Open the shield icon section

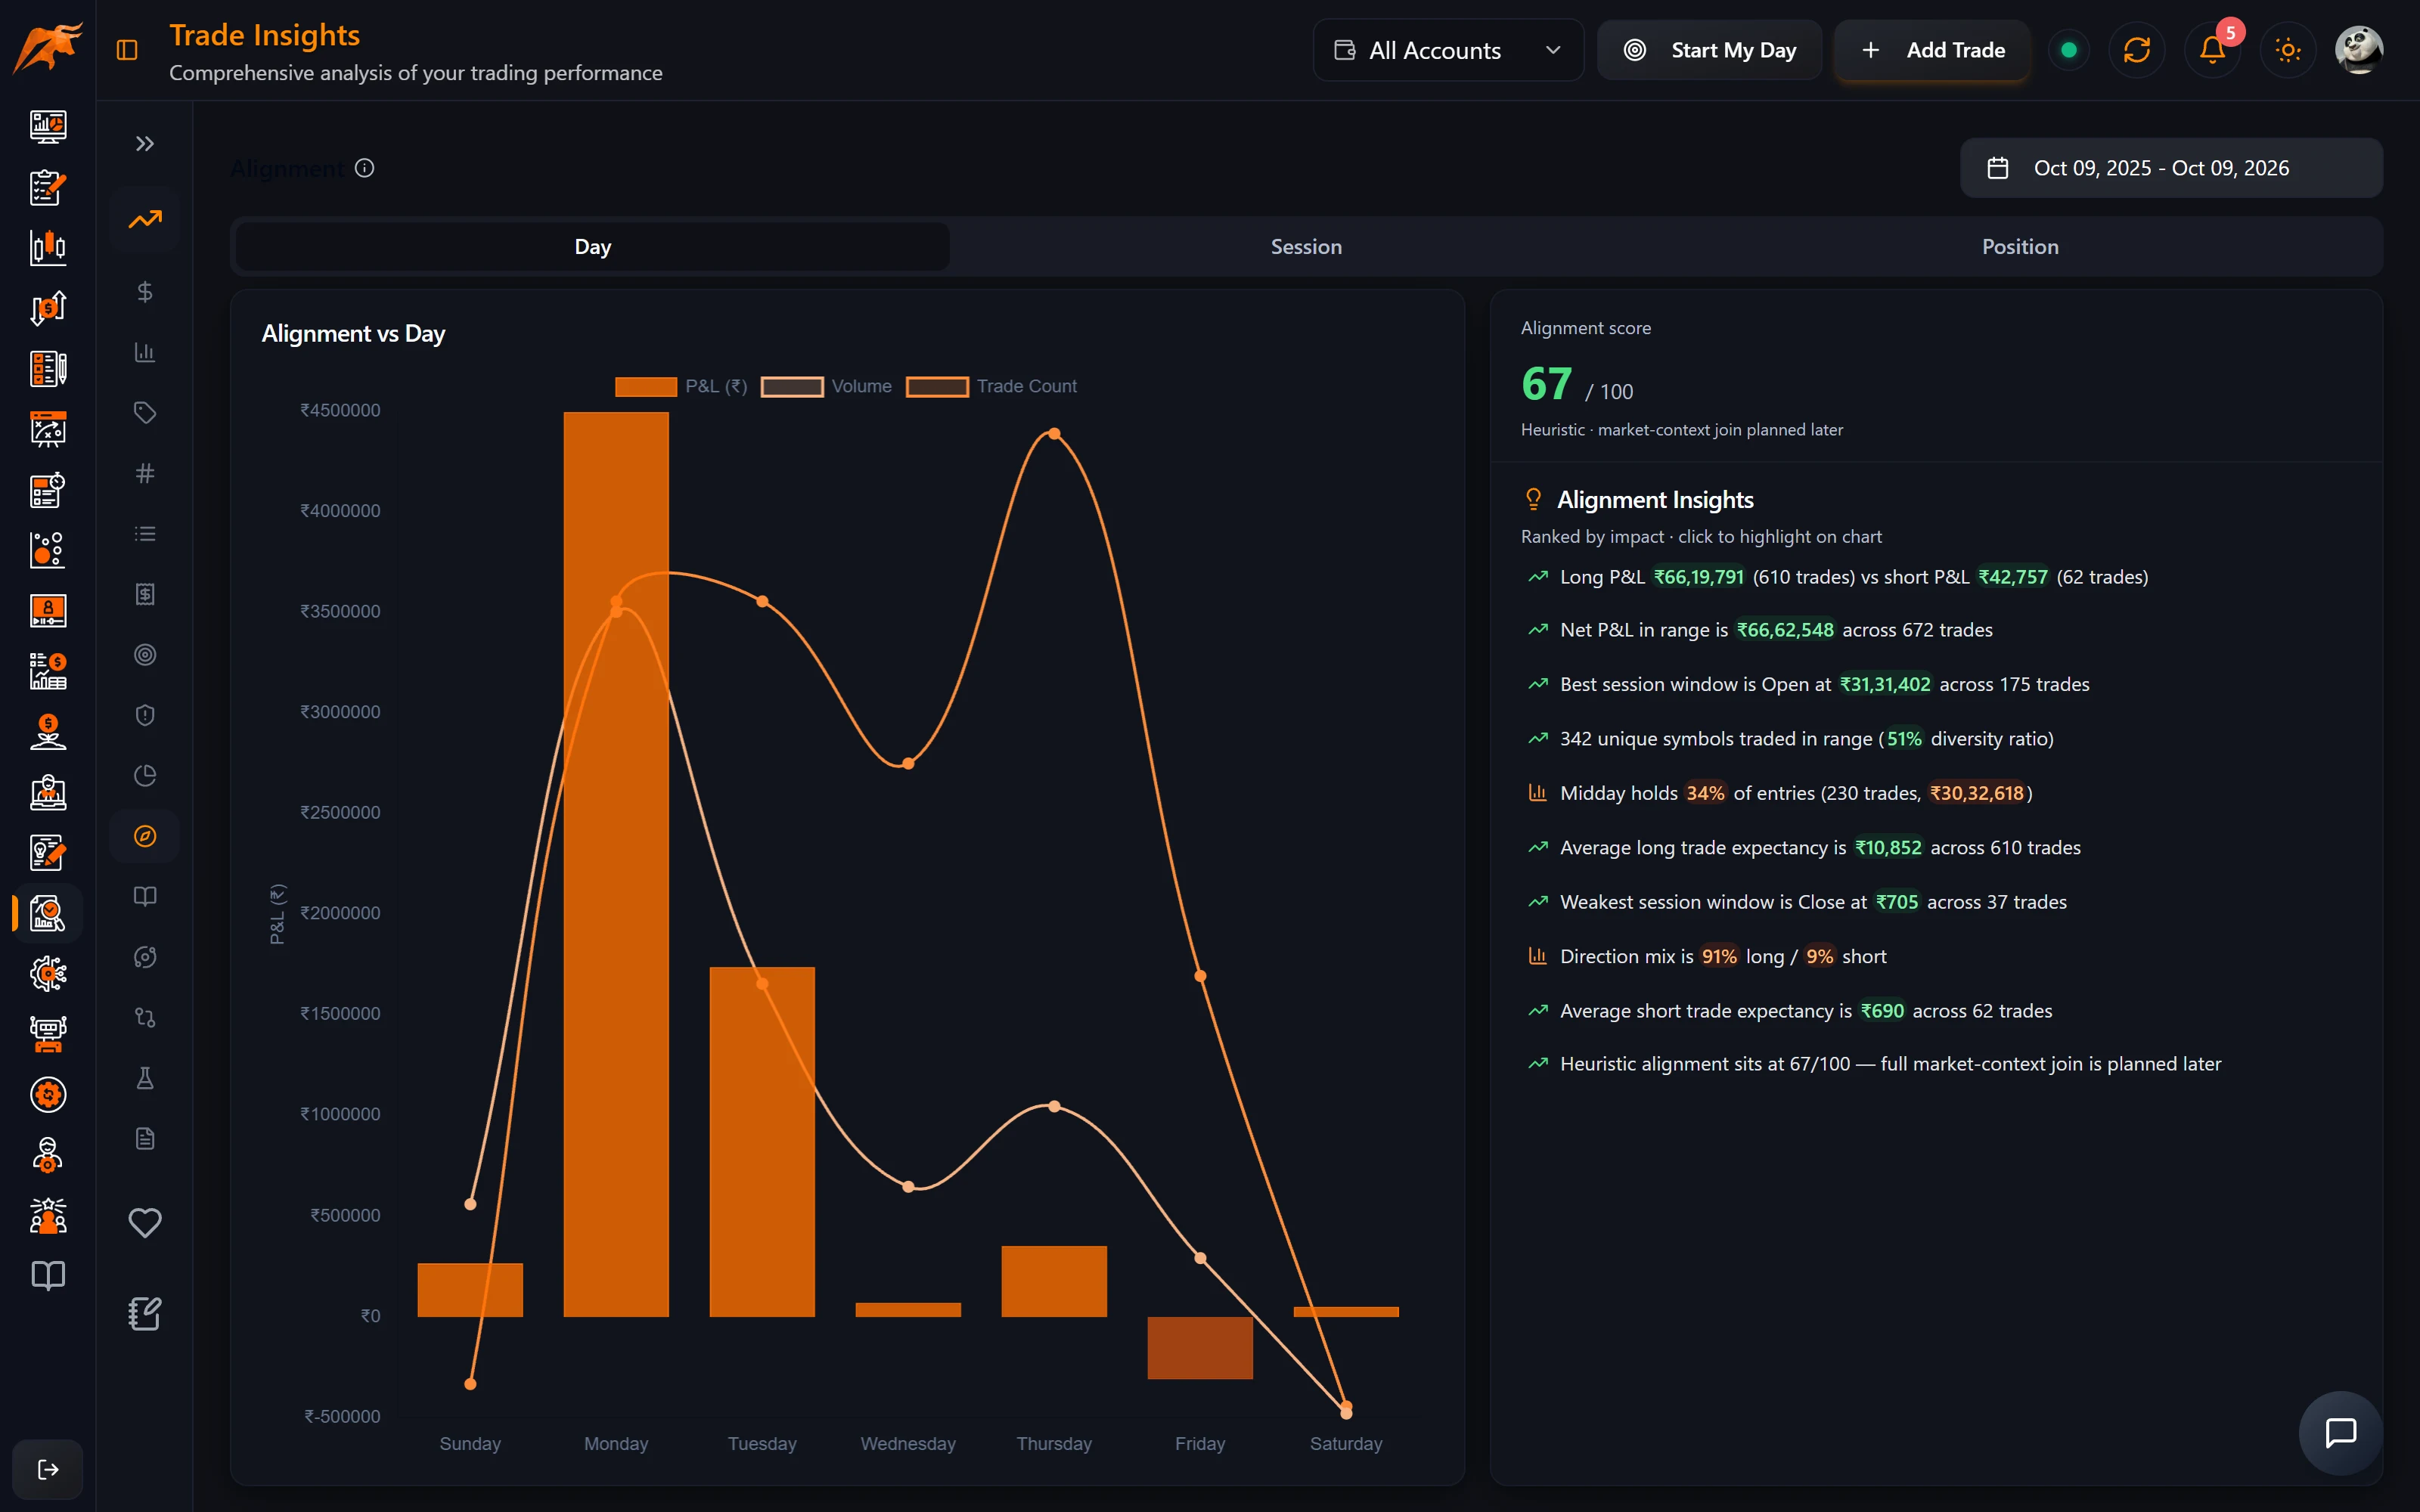(145, 715)
